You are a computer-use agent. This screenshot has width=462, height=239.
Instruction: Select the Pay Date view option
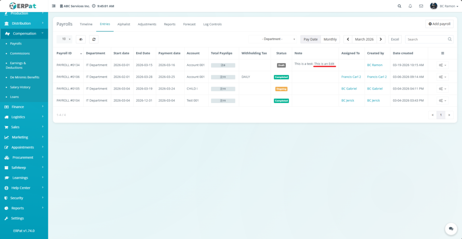pos(310,39)
